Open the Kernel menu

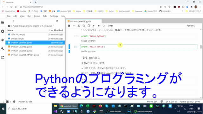tap(37, 16)
